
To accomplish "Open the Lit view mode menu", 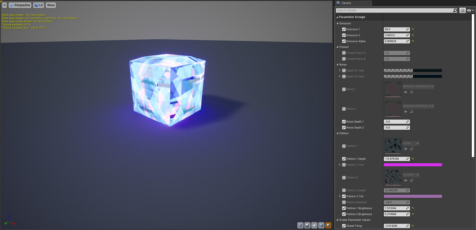I will [38, 5].
